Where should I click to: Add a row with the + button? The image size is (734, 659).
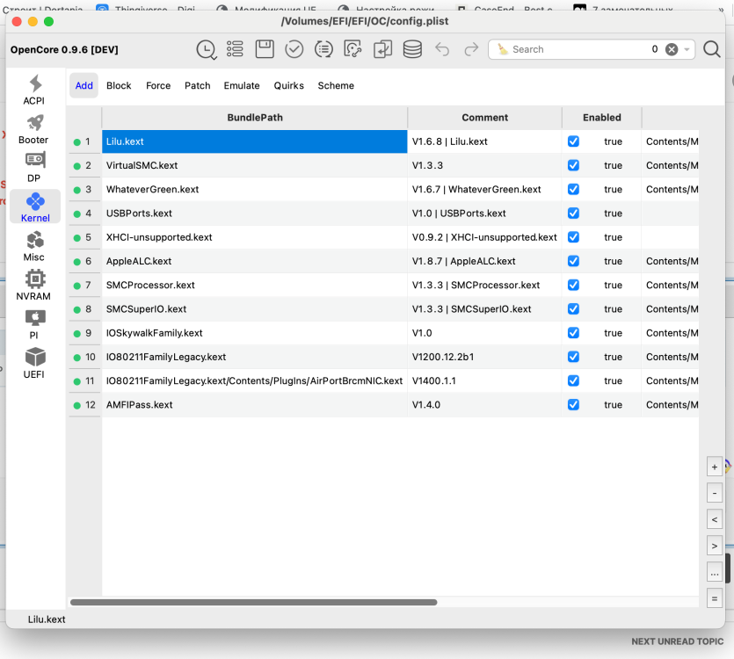point(715,467)
